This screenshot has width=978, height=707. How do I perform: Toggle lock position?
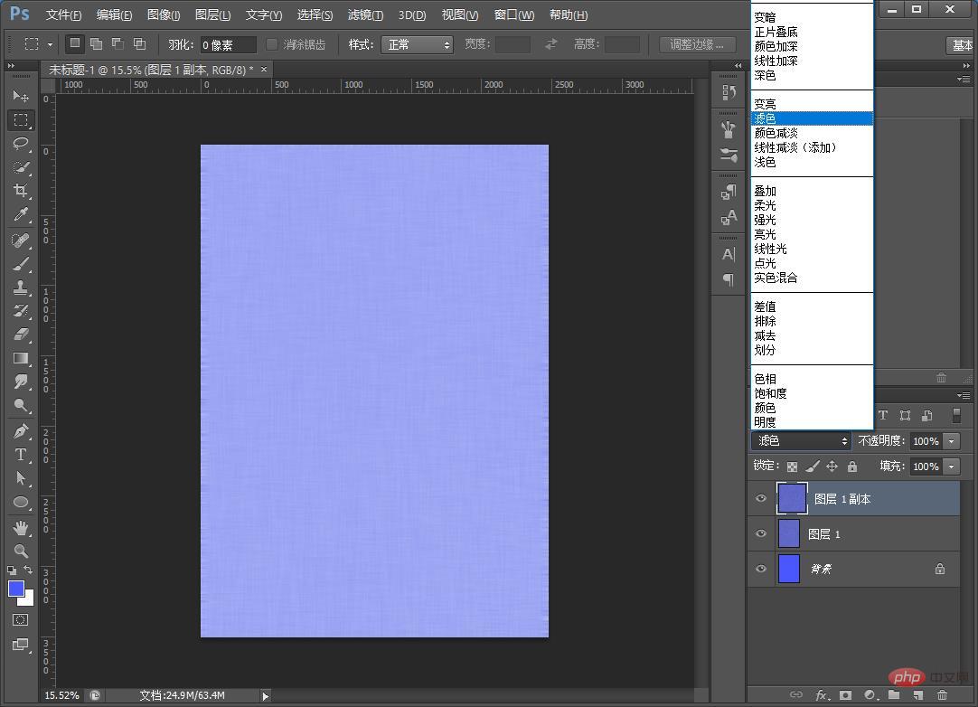click(832, 467)
